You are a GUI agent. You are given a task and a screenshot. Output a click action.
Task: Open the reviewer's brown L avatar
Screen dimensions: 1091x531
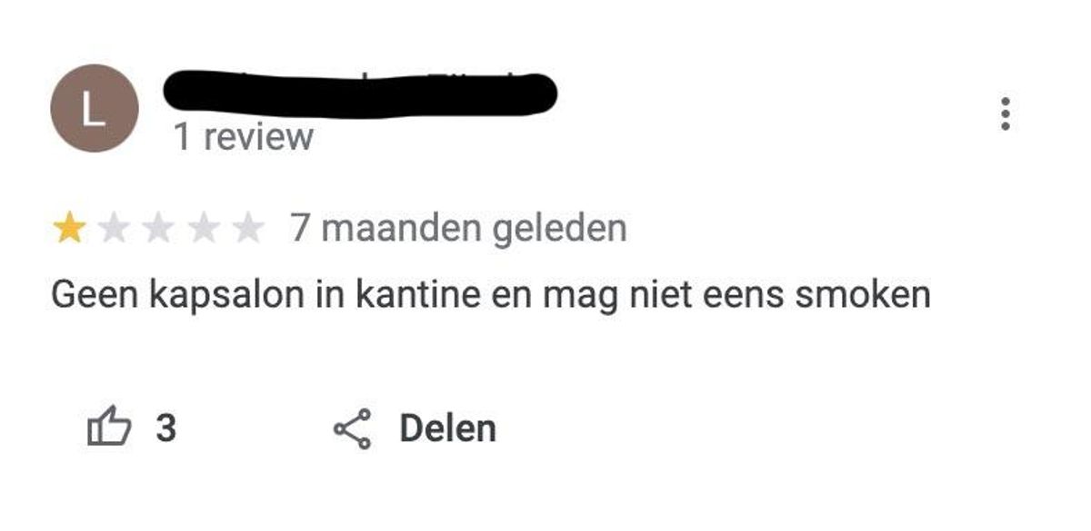[95, 108]
